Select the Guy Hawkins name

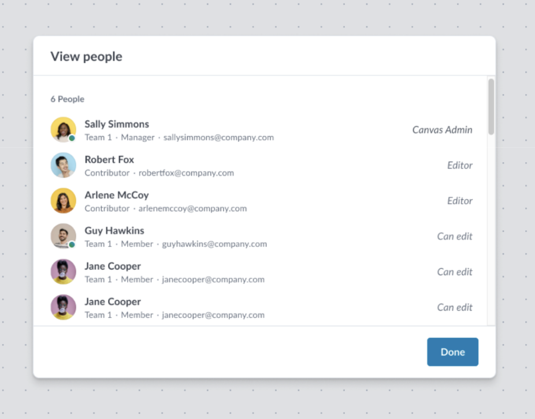point(114,230)
